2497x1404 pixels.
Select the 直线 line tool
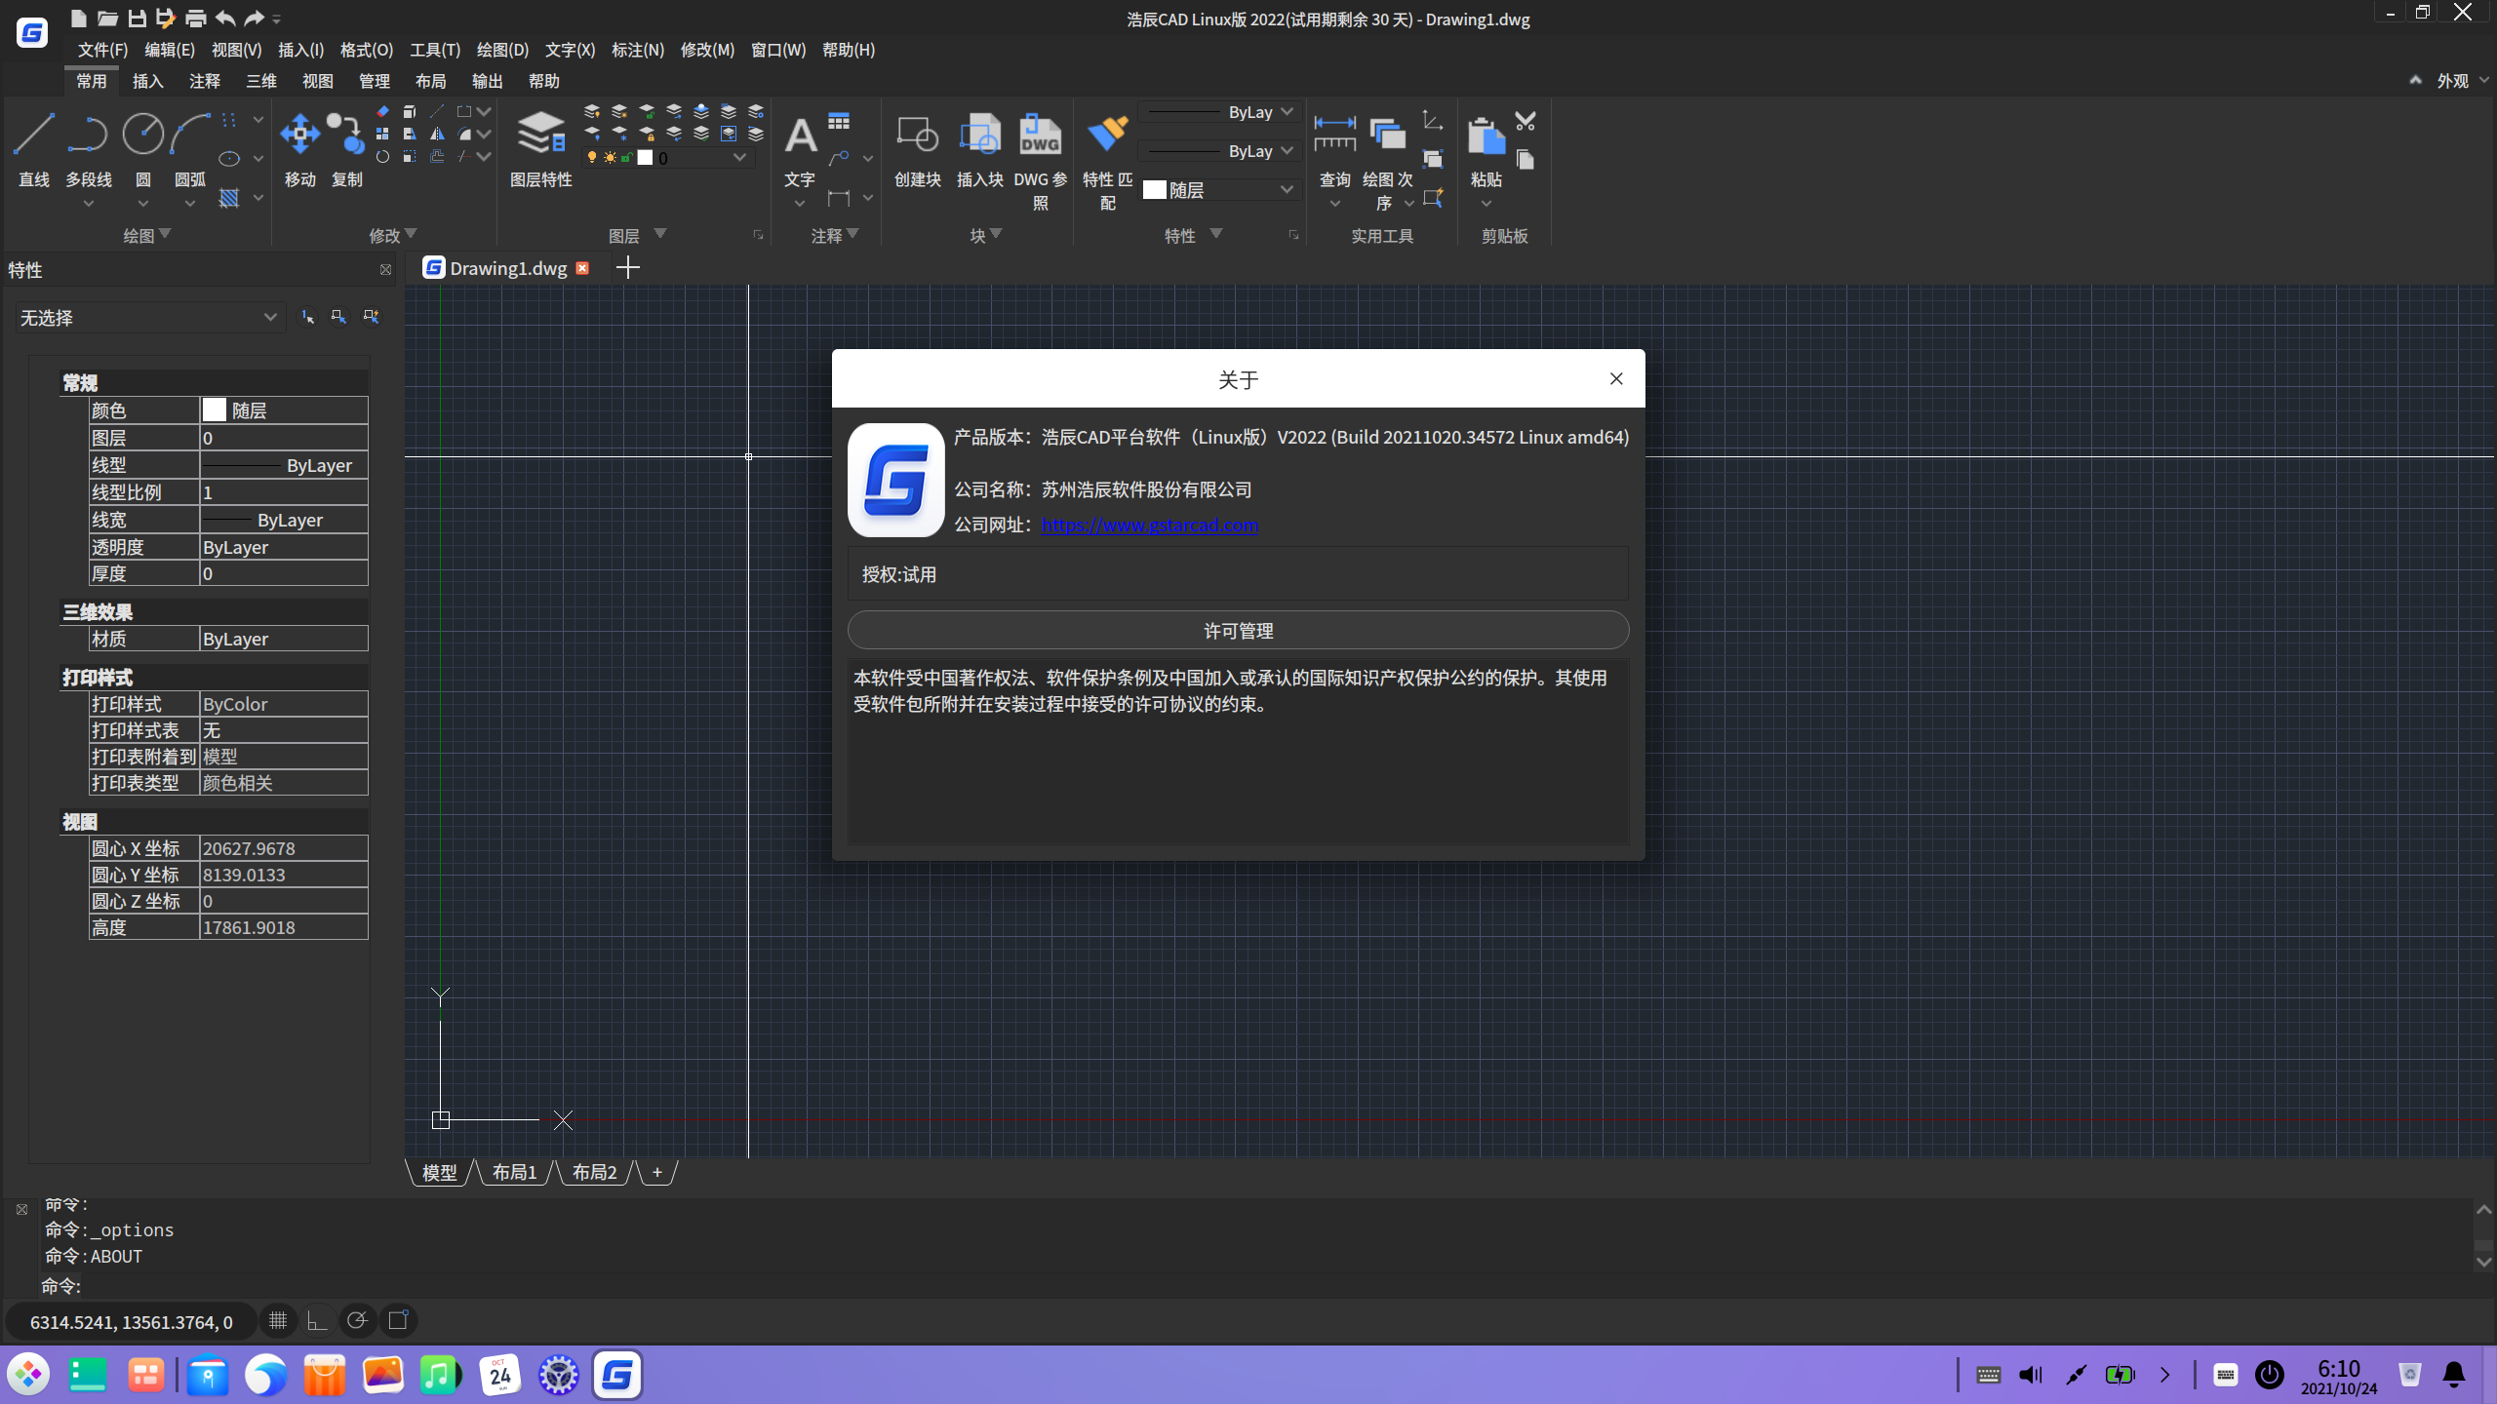tap(34, 135)
